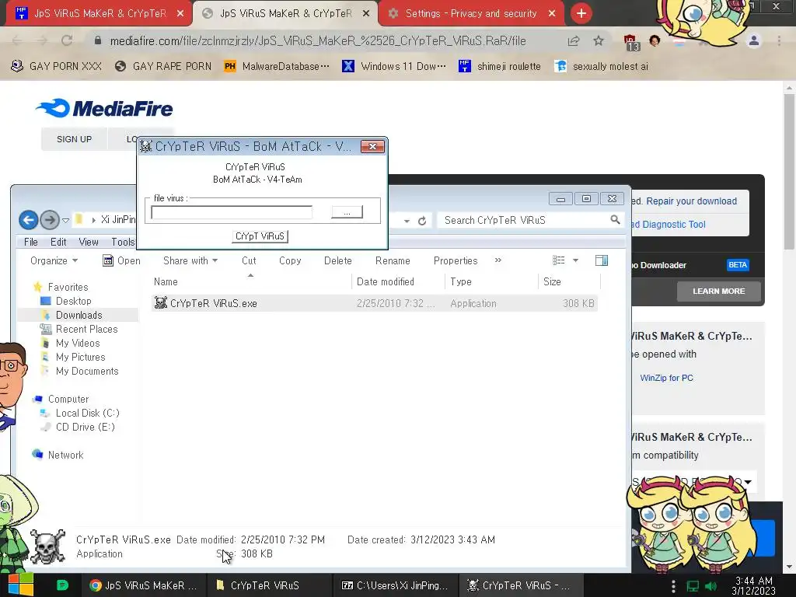Click Open in the Explorer toolbar
The image size is (796, 597).
[121, 260]
